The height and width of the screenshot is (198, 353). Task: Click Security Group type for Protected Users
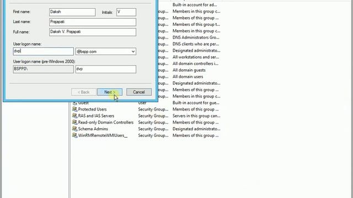point(153,109)
